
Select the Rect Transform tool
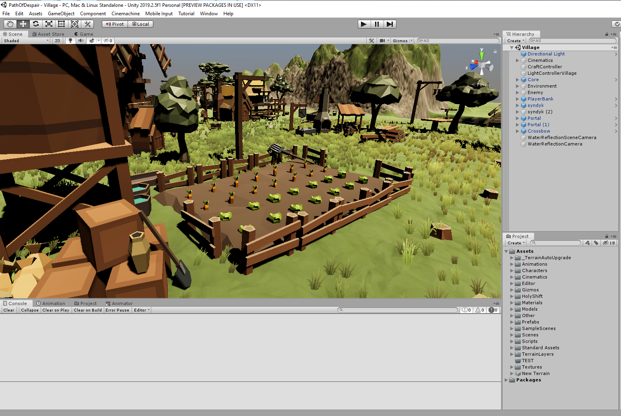pyautogui.click(x=62, y=24)
